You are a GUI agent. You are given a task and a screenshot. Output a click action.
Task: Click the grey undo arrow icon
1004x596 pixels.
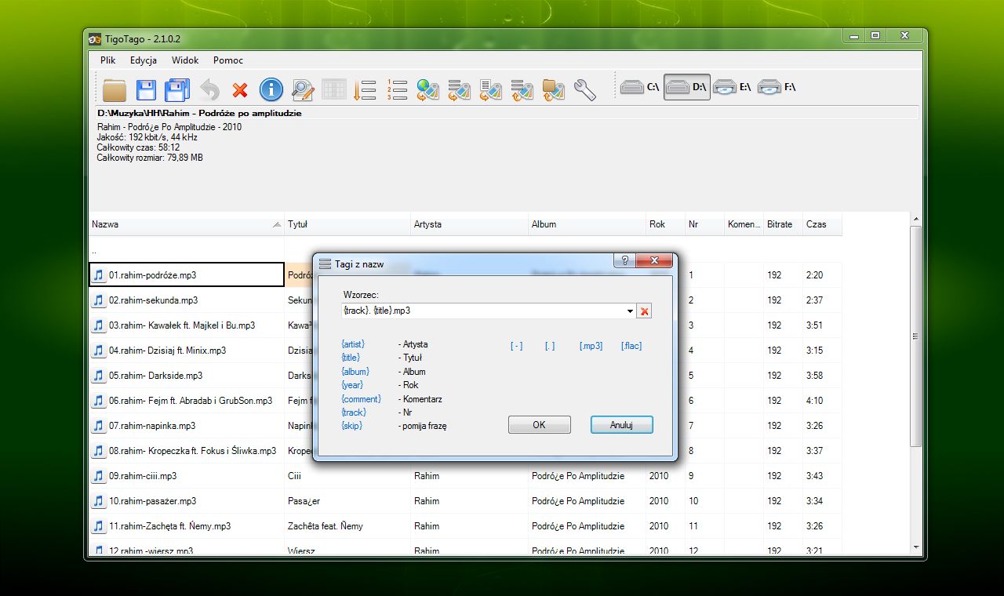(x=209, y=89)
